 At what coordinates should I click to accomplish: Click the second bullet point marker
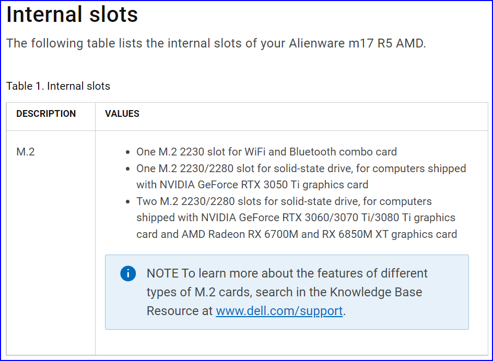click(128, 169)
